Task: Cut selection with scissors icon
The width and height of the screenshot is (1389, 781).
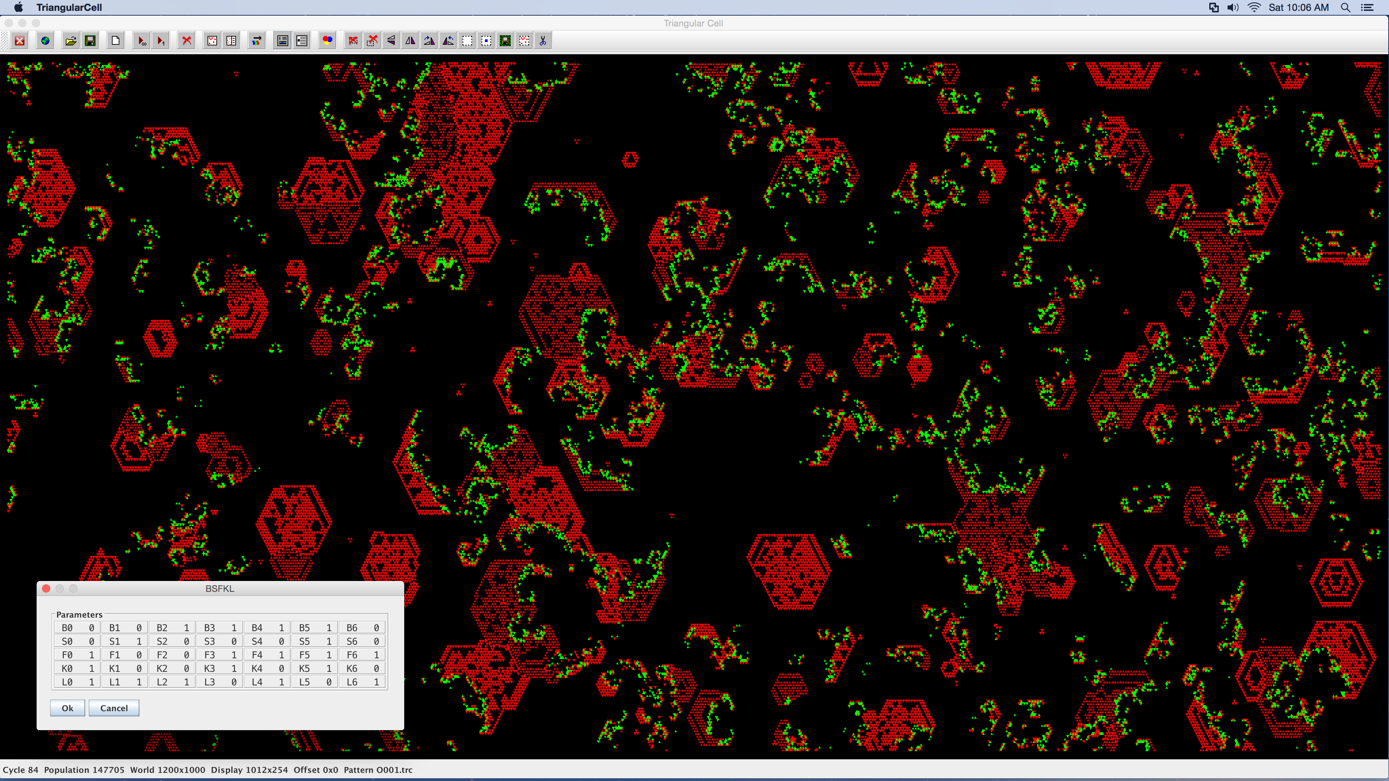Action: [543, 40]
